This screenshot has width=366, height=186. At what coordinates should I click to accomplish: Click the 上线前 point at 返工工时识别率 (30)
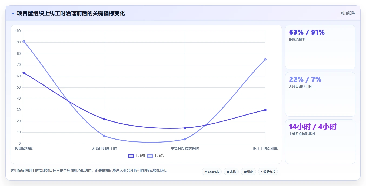tap(265, 110)
